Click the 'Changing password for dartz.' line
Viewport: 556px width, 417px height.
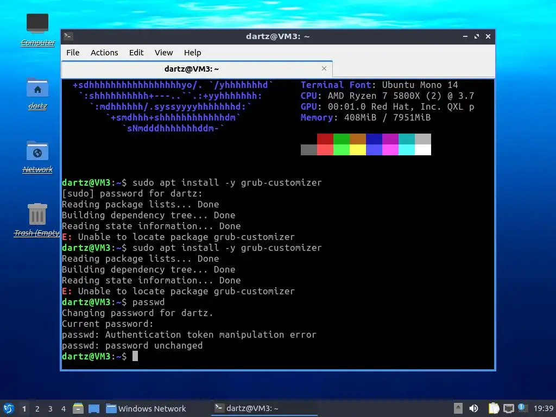coord(137,313)
